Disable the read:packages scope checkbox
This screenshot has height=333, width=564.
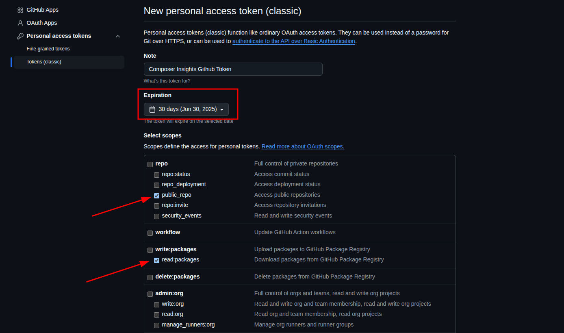pos(156,260)
